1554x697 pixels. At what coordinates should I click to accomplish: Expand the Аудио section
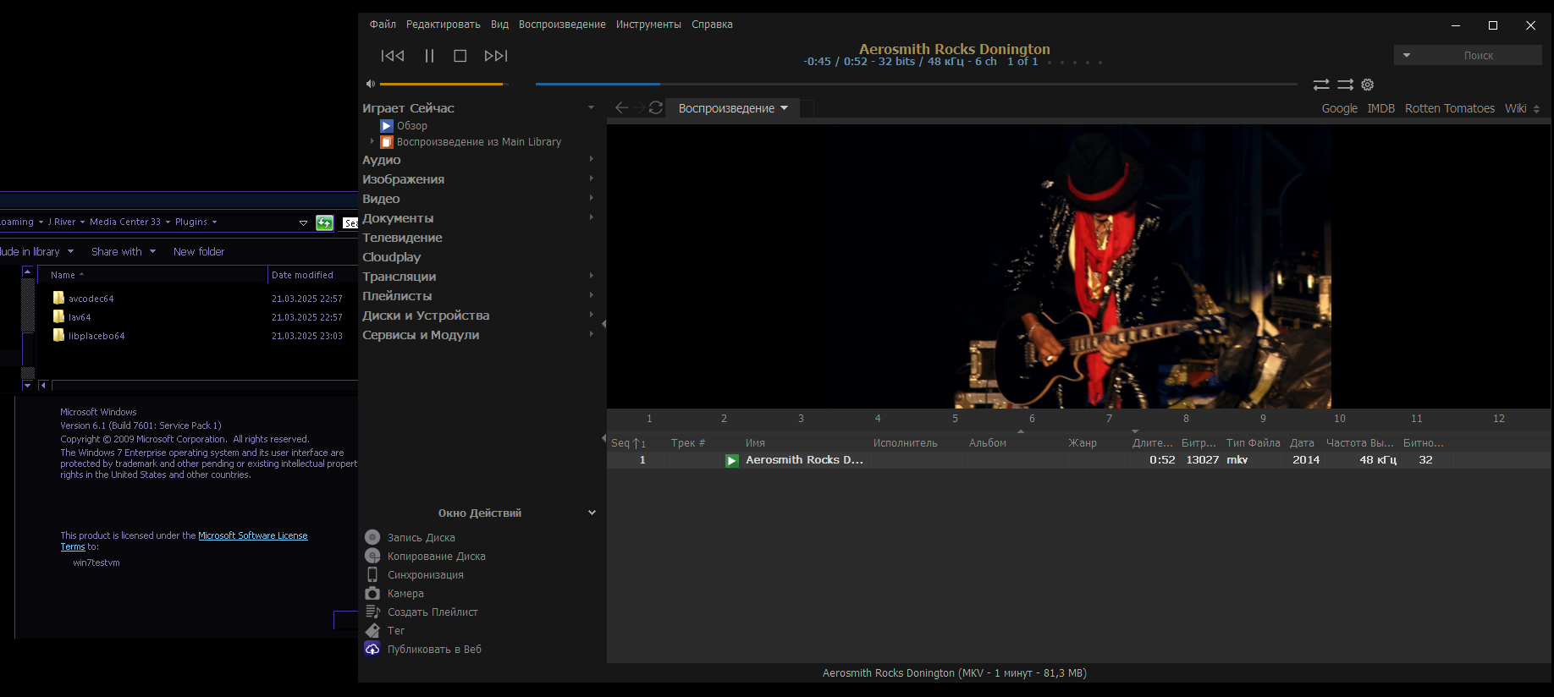(591, 159)
